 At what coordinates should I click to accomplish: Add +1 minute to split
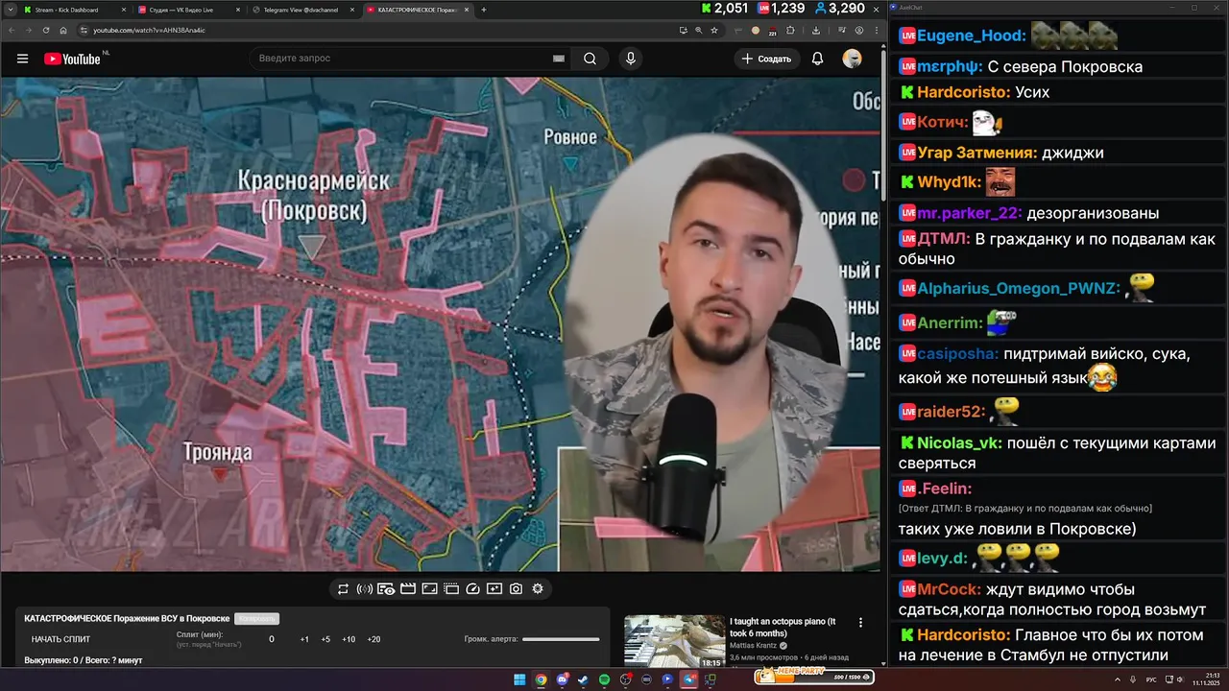pos(304,639)
